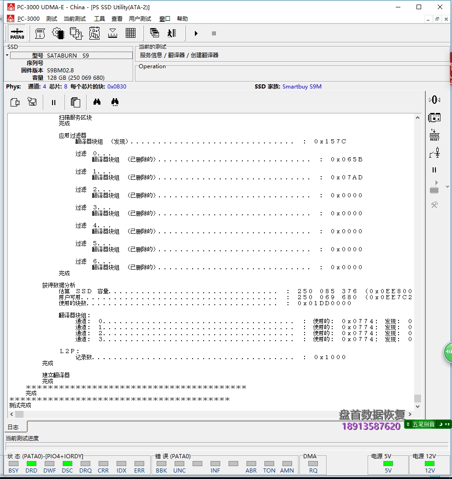Copy log using the clipboard icon

tap(76, 102)
